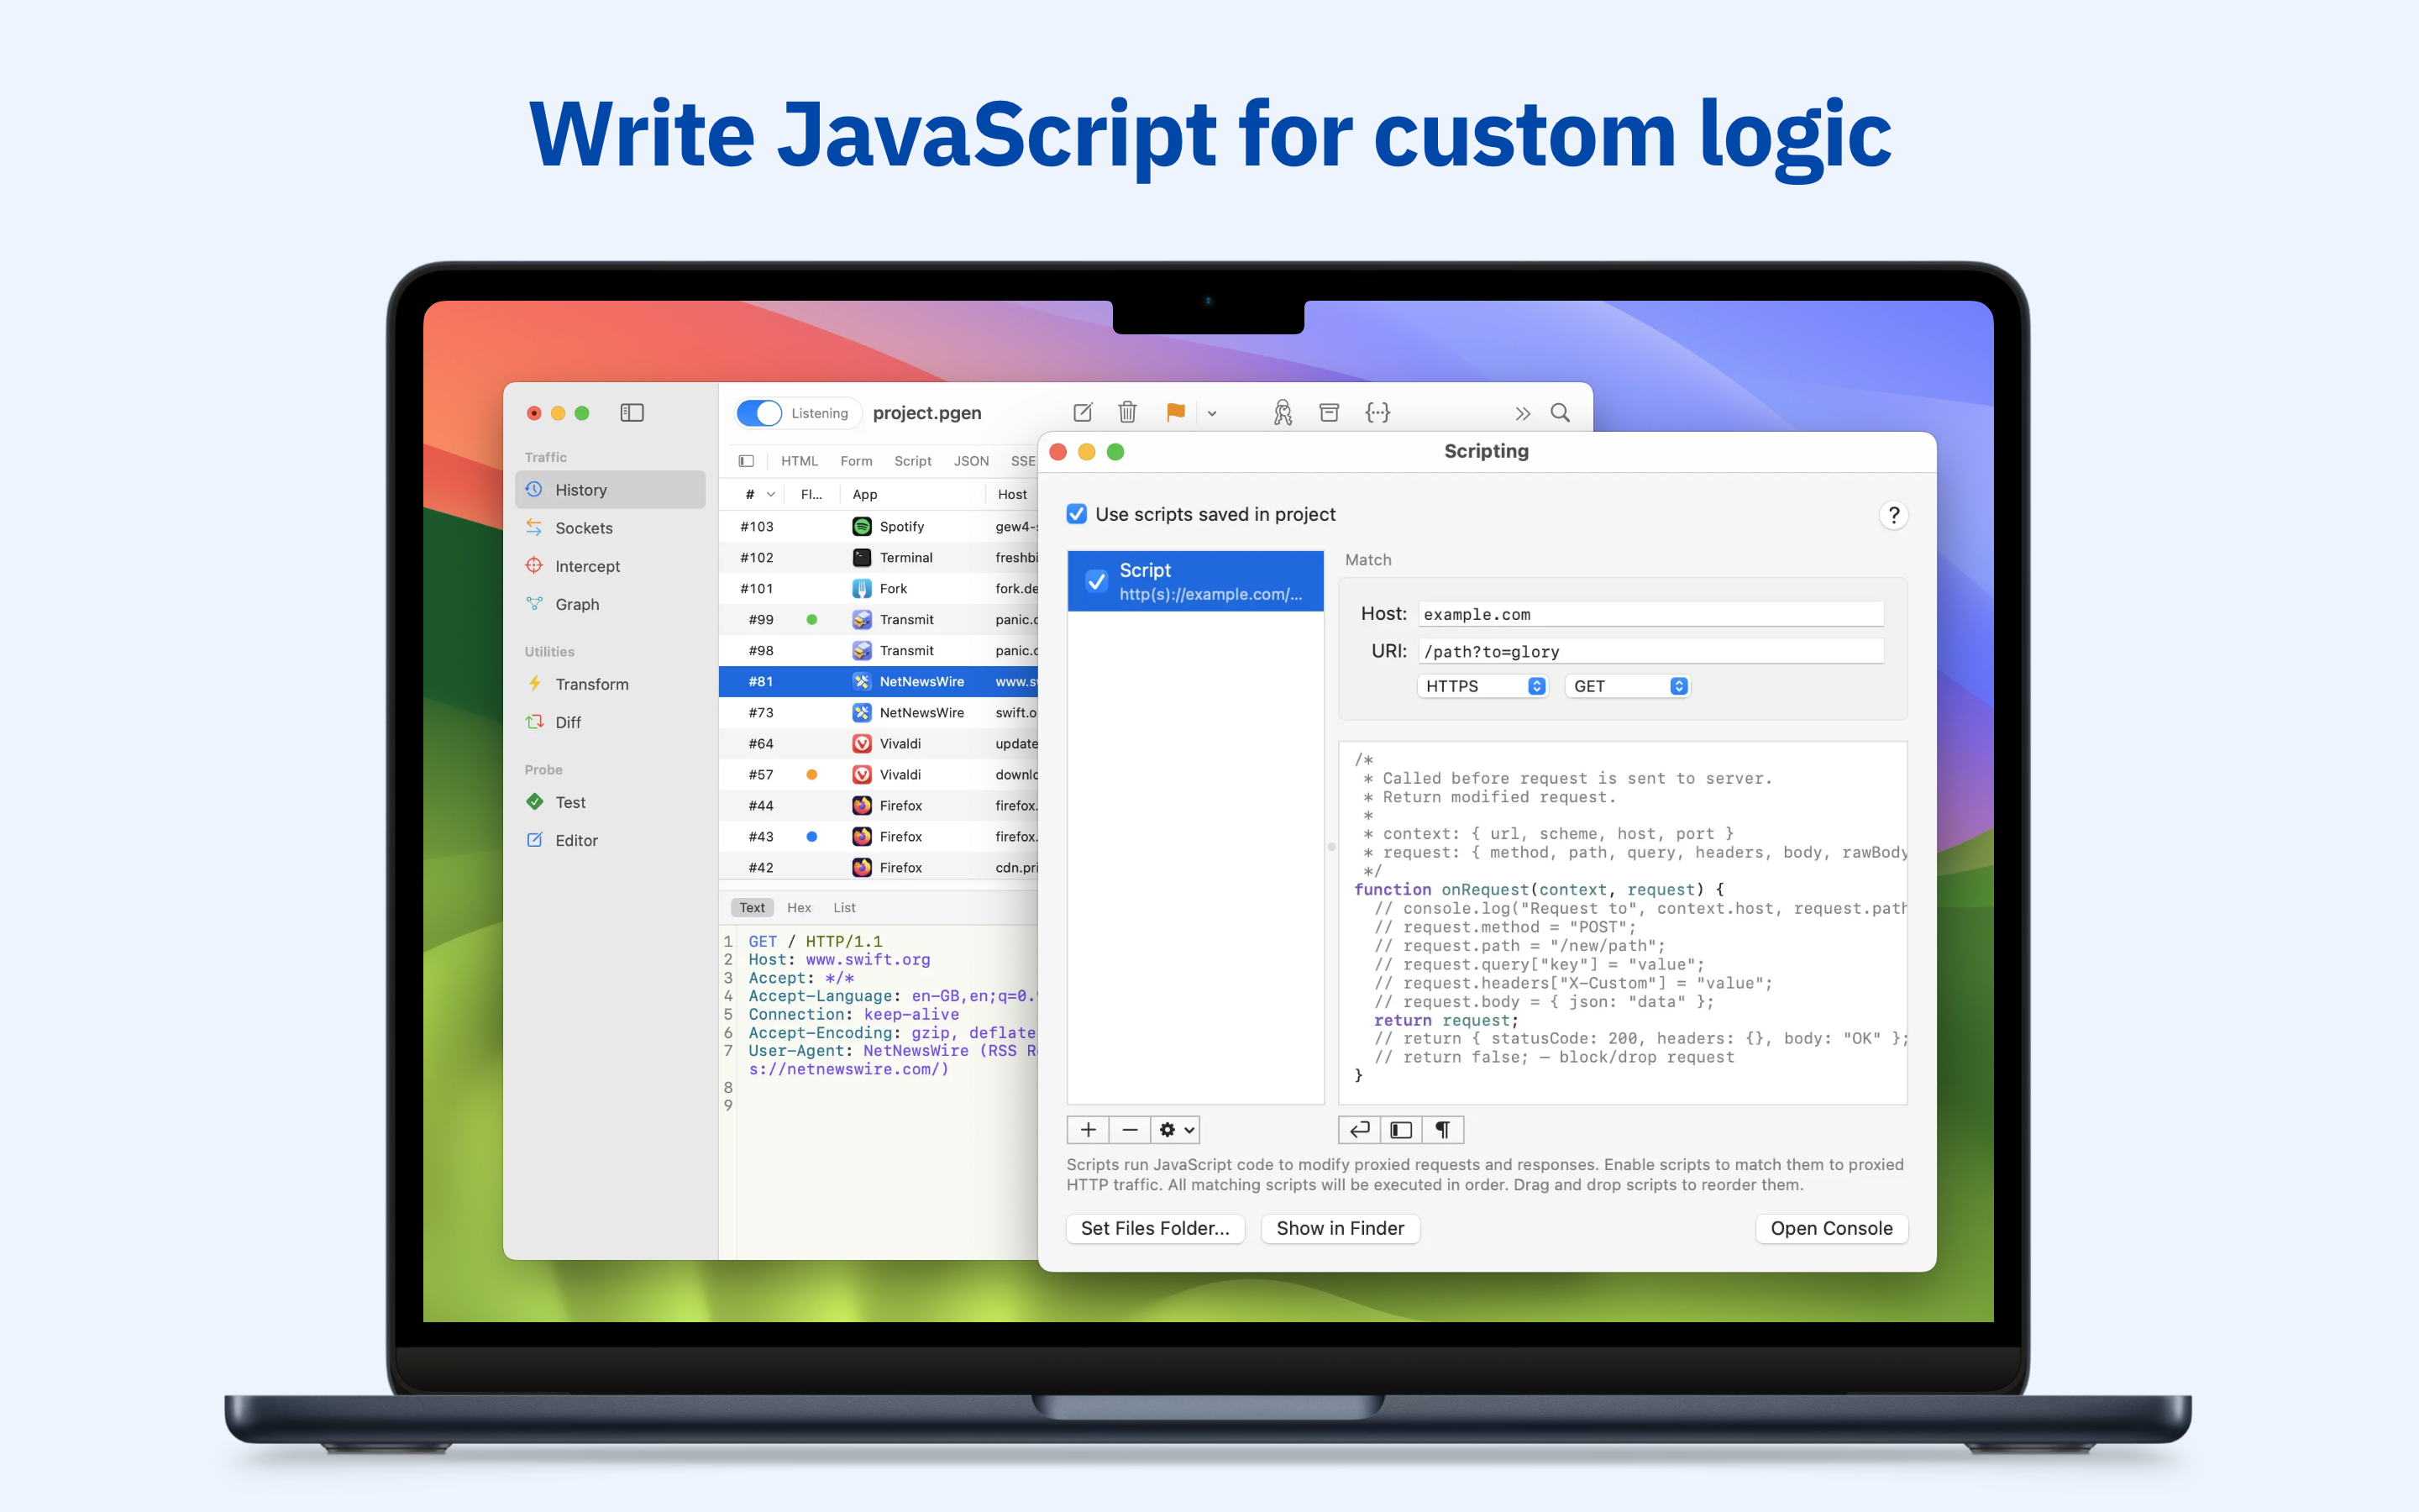Click the Set Files Folder... button
The image size is (2419, 1512).
point(1156,1228)
